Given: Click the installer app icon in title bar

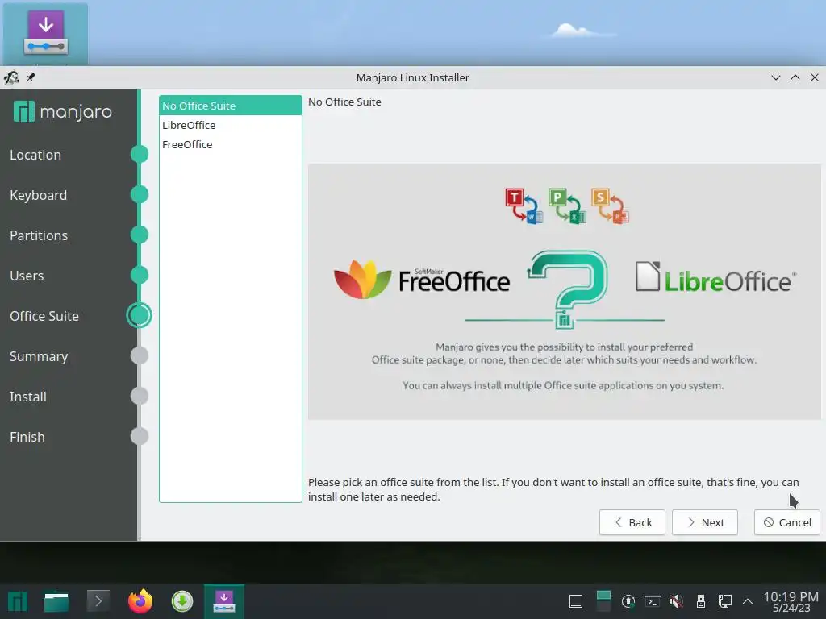Looking at the screenshot, I should [11, 78].
